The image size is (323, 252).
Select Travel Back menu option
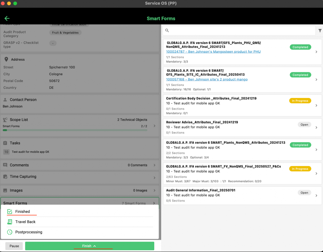point(25,222)
